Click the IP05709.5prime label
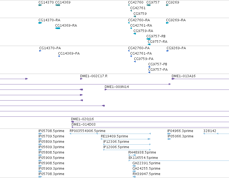The image size is (229, 178). click(x=51, y=136)
